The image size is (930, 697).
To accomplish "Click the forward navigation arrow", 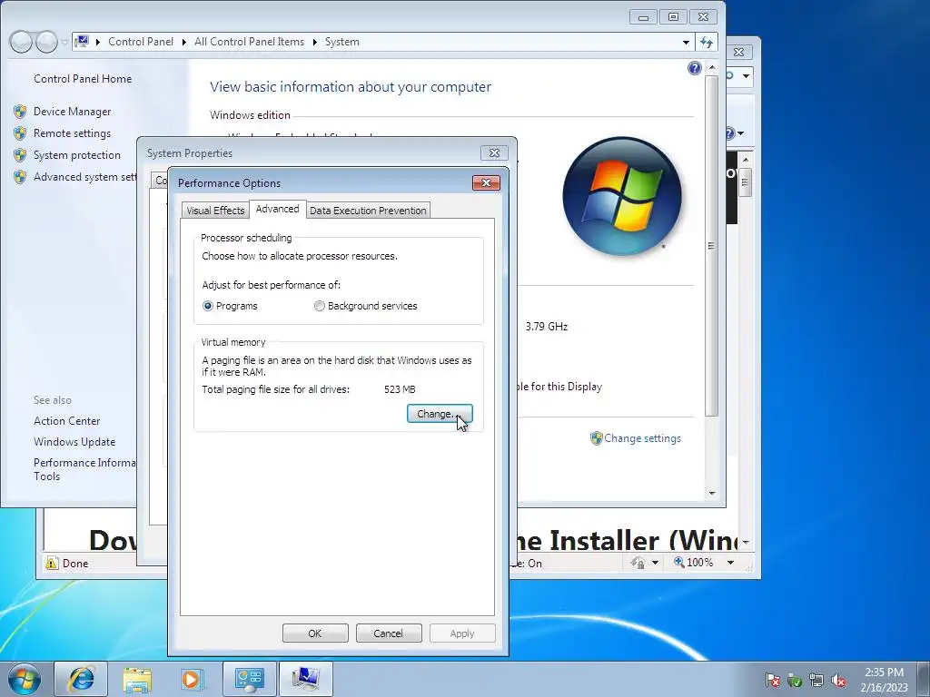I will pos(46,42).
